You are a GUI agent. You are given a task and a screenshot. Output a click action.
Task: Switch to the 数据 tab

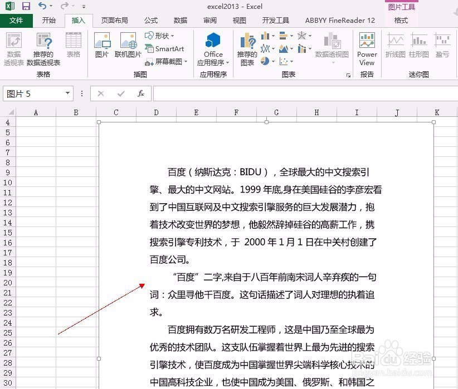pos(180,21)
